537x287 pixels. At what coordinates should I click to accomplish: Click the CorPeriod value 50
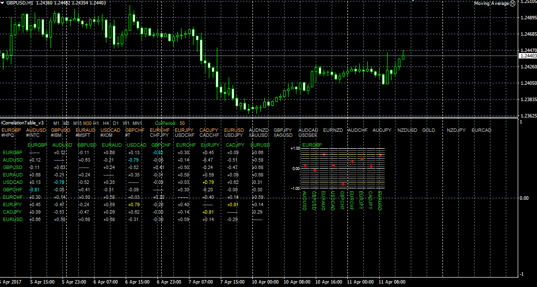coord(182,123)
